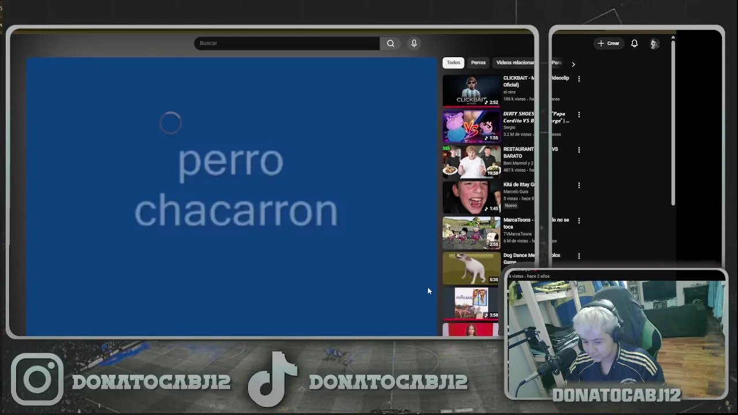Focus the Buscar search field
The width and height of the screenshot is (738, 415).
pos(287,43)
